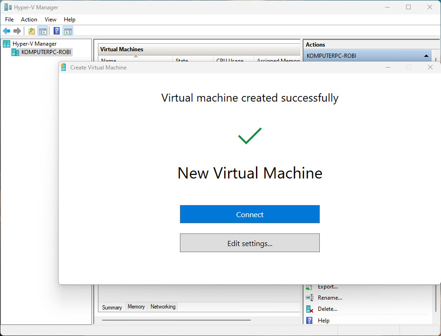The image size is (441, 336).
Task: Open the Help icon in the toolbar
Action: (56, 31)
